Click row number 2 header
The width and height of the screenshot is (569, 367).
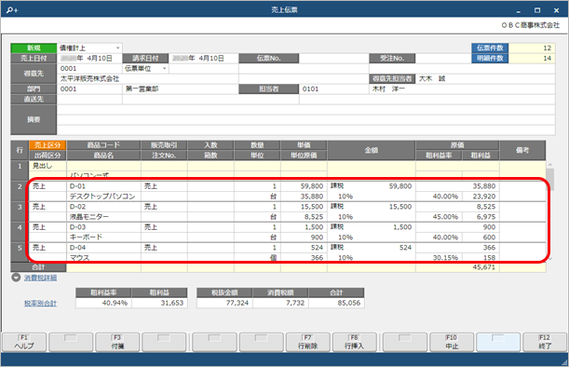[x=20, y=191]
